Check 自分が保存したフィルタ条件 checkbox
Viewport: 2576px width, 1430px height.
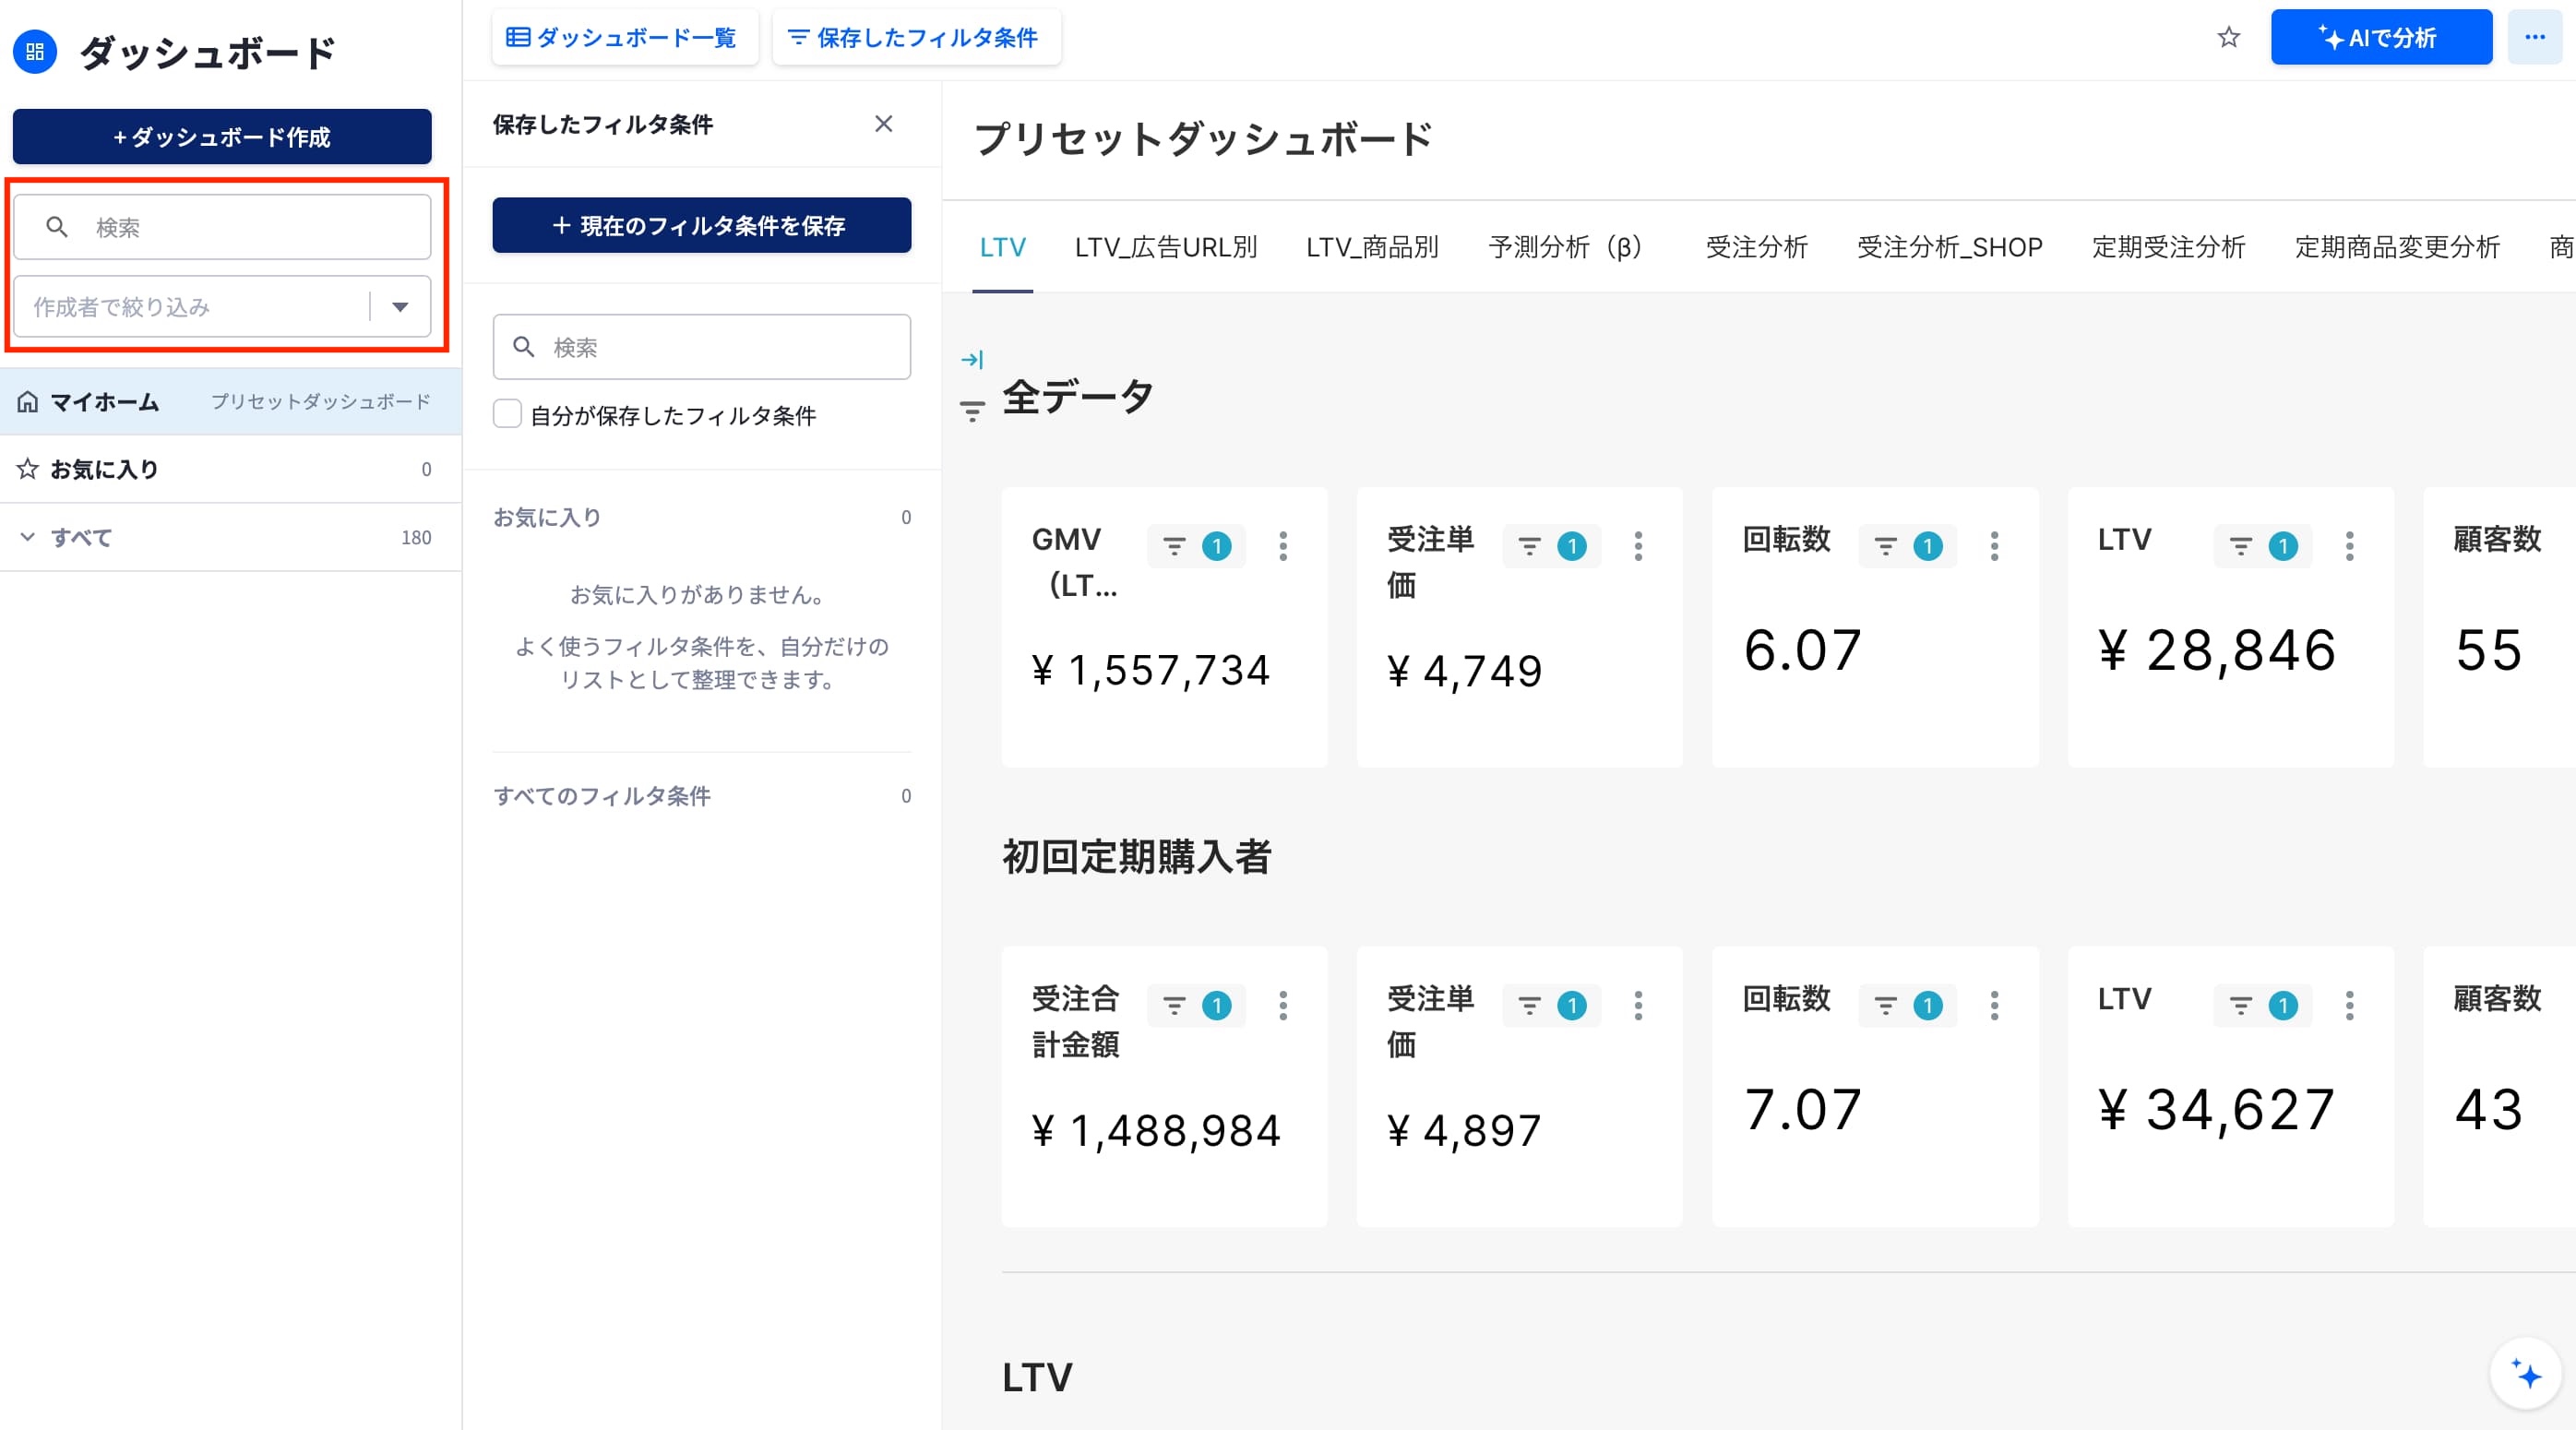point(507,414)
